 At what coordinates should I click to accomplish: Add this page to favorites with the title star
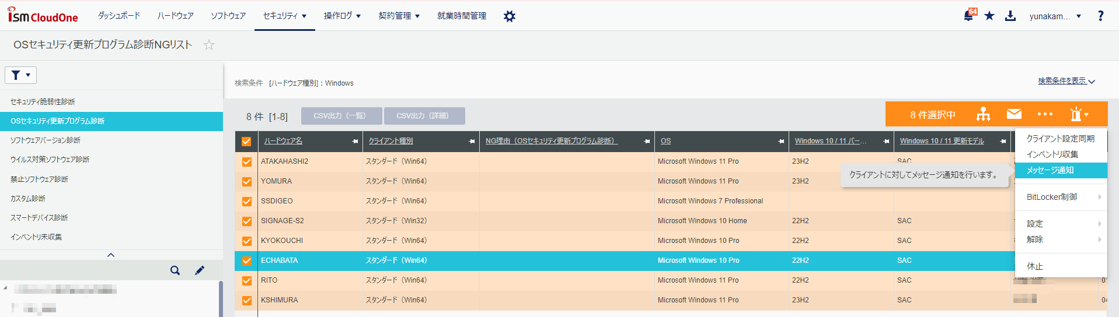pyautogui.click(x=209, y=45)
